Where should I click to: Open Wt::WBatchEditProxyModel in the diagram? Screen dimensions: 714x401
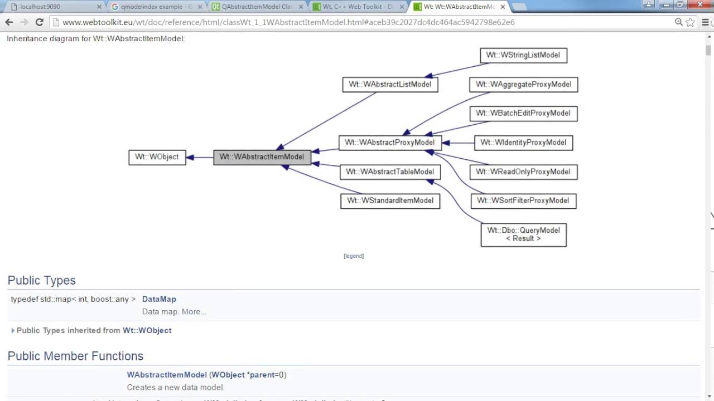pos(523,113)
